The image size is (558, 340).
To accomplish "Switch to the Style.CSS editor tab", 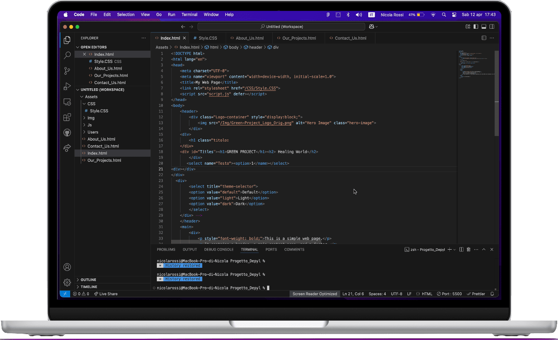I will (208, 38).
